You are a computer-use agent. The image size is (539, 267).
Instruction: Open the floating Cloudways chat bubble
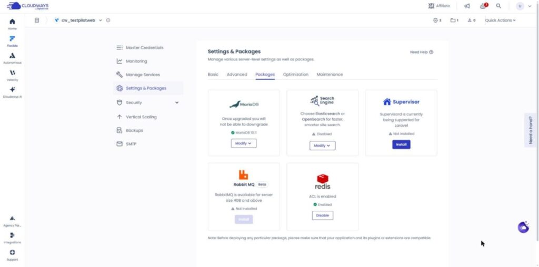(x=523, y=227)
